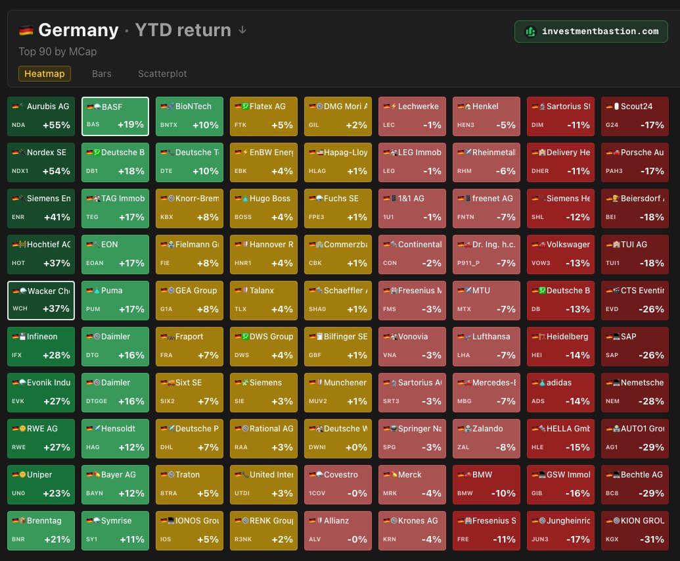
Task: Click the investmentbastion.com logo icon
Action: (530, 32)
